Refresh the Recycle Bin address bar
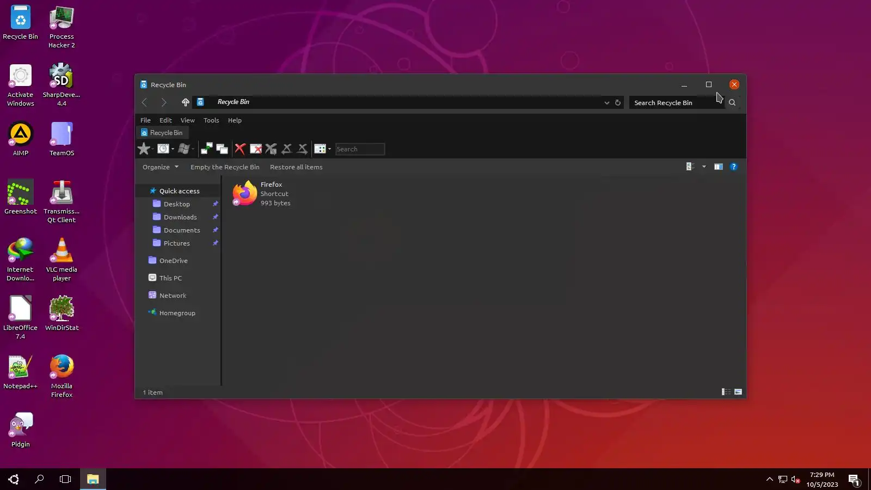 point(618,102)
